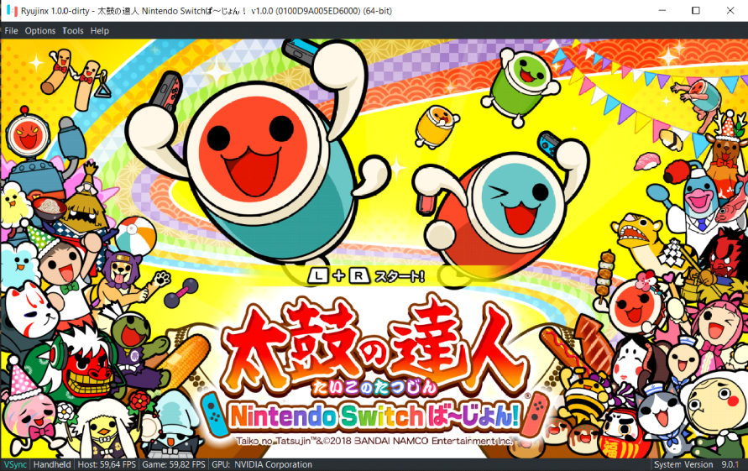This screenshot has height=471, width=748.
Task: Open the Tools menu
Action: pyautogui.click(x=72, y=30)
